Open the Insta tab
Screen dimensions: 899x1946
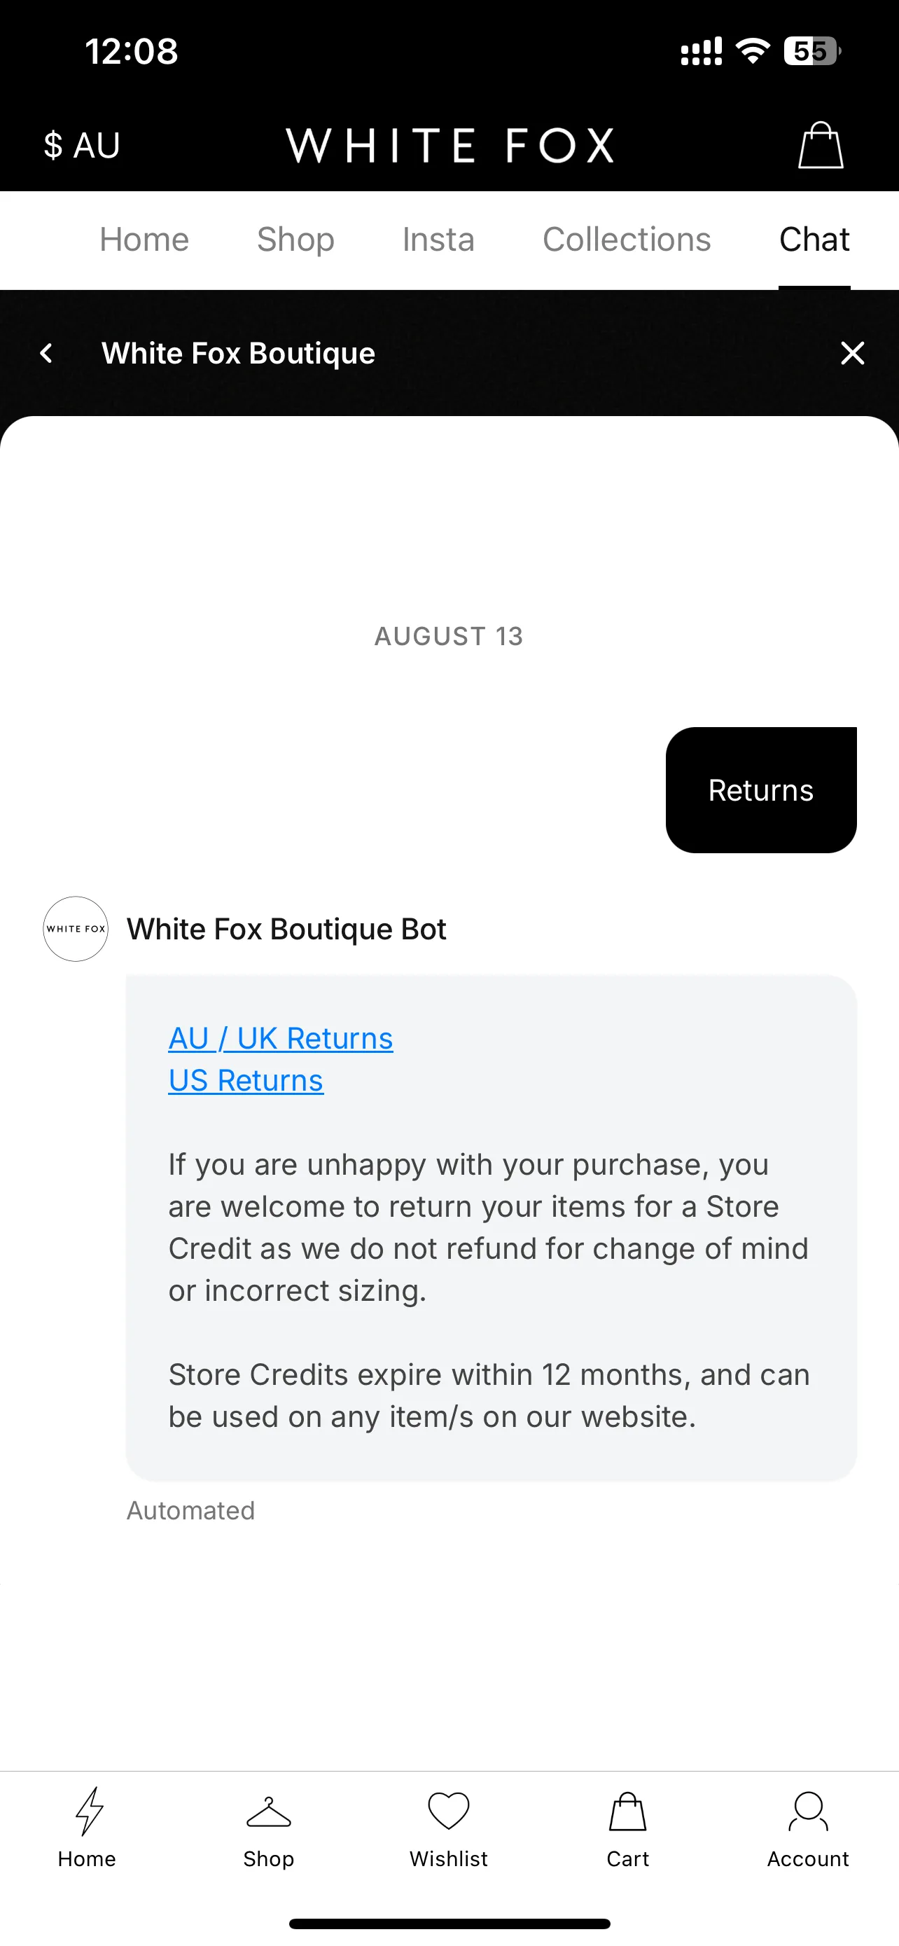[x=438, y=240]
